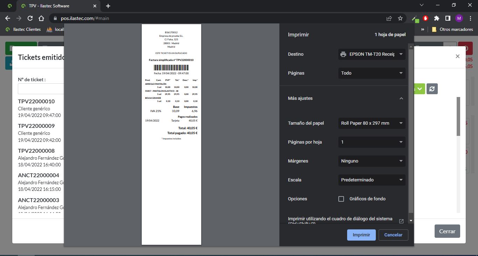
Task: Open the browser side panel icon
Action: 448,18
